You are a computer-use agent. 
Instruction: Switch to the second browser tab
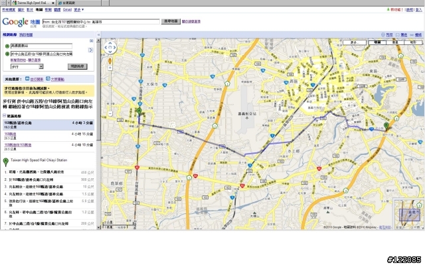pyautogui.click(x=78, y=3)
